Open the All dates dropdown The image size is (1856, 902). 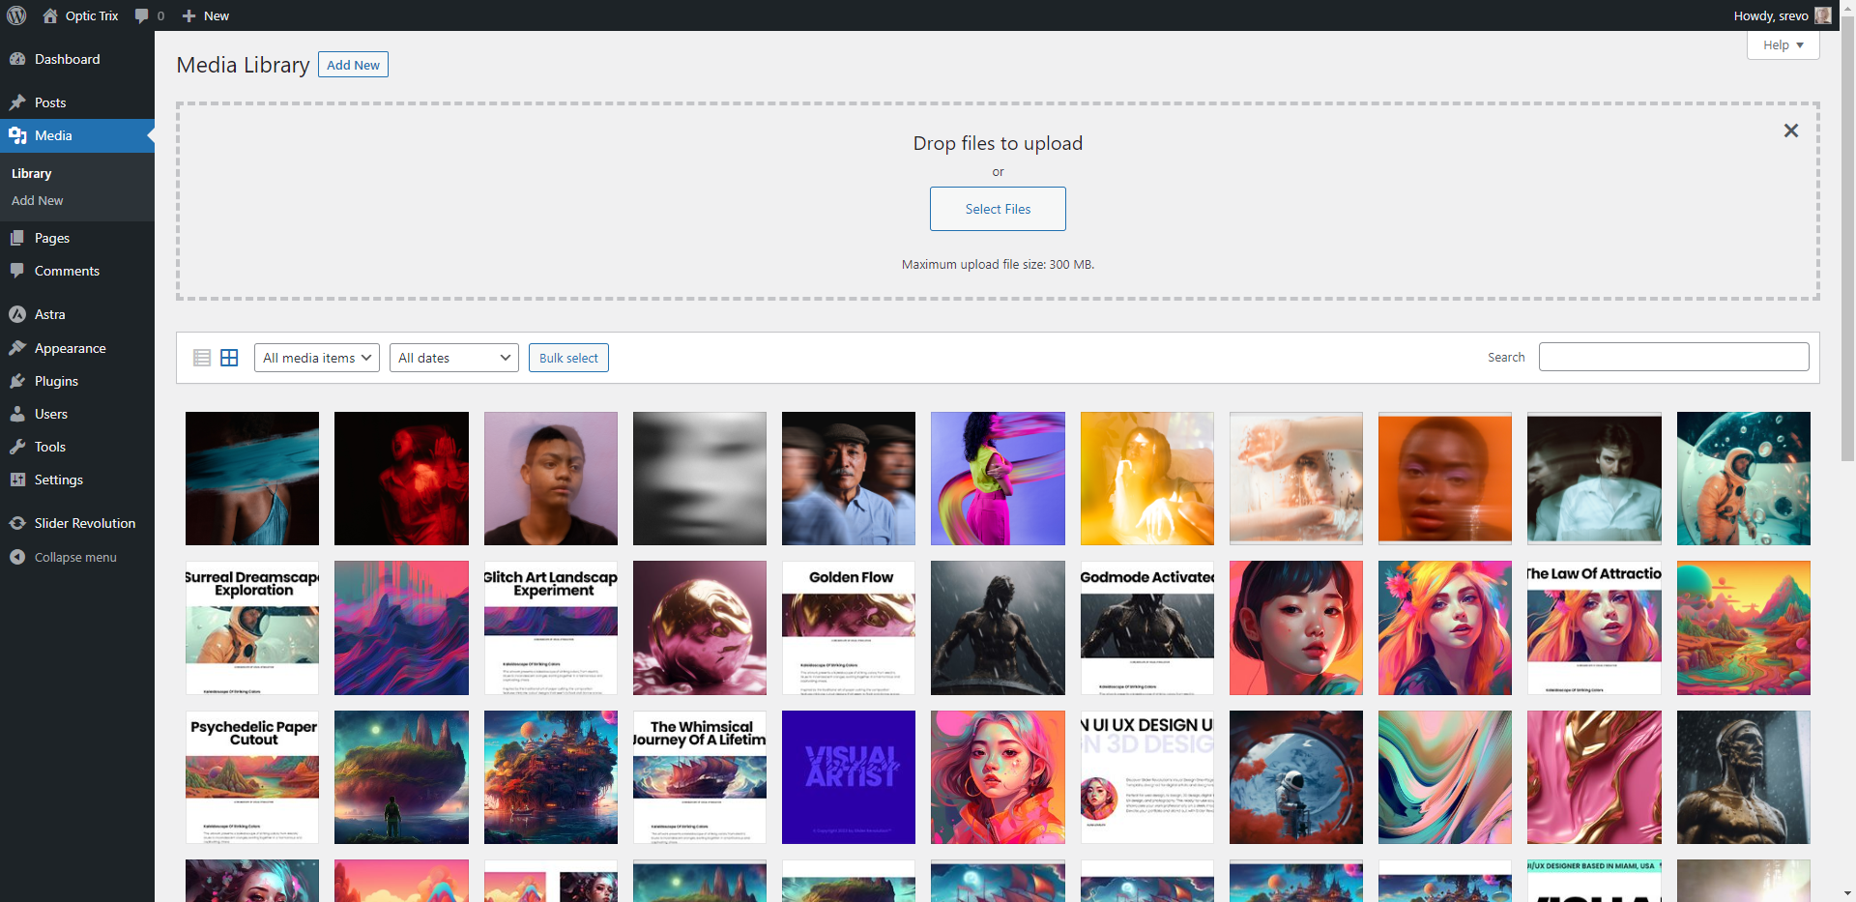pyautogui.click(x=454, y=358)
